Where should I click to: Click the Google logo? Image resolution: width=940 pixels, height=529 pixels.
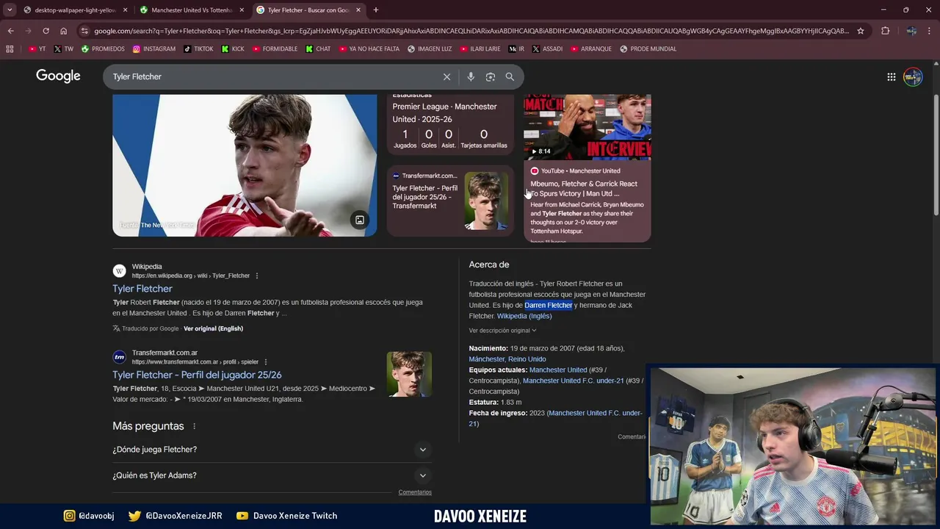58,76
